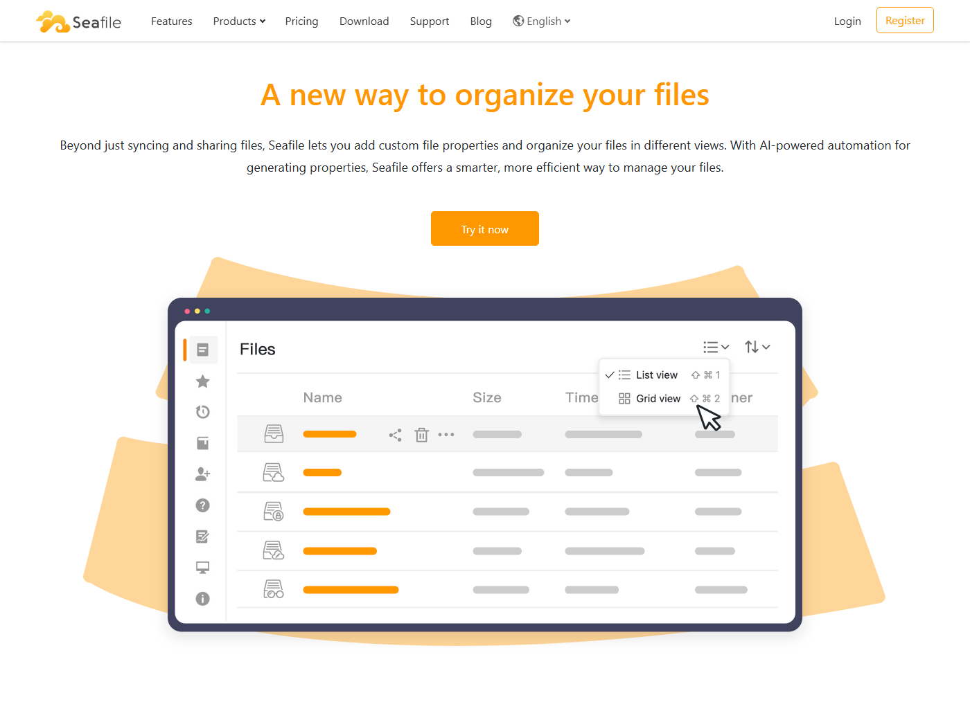Open the English language selector
The image size is (970, 720).
[542, 21]
